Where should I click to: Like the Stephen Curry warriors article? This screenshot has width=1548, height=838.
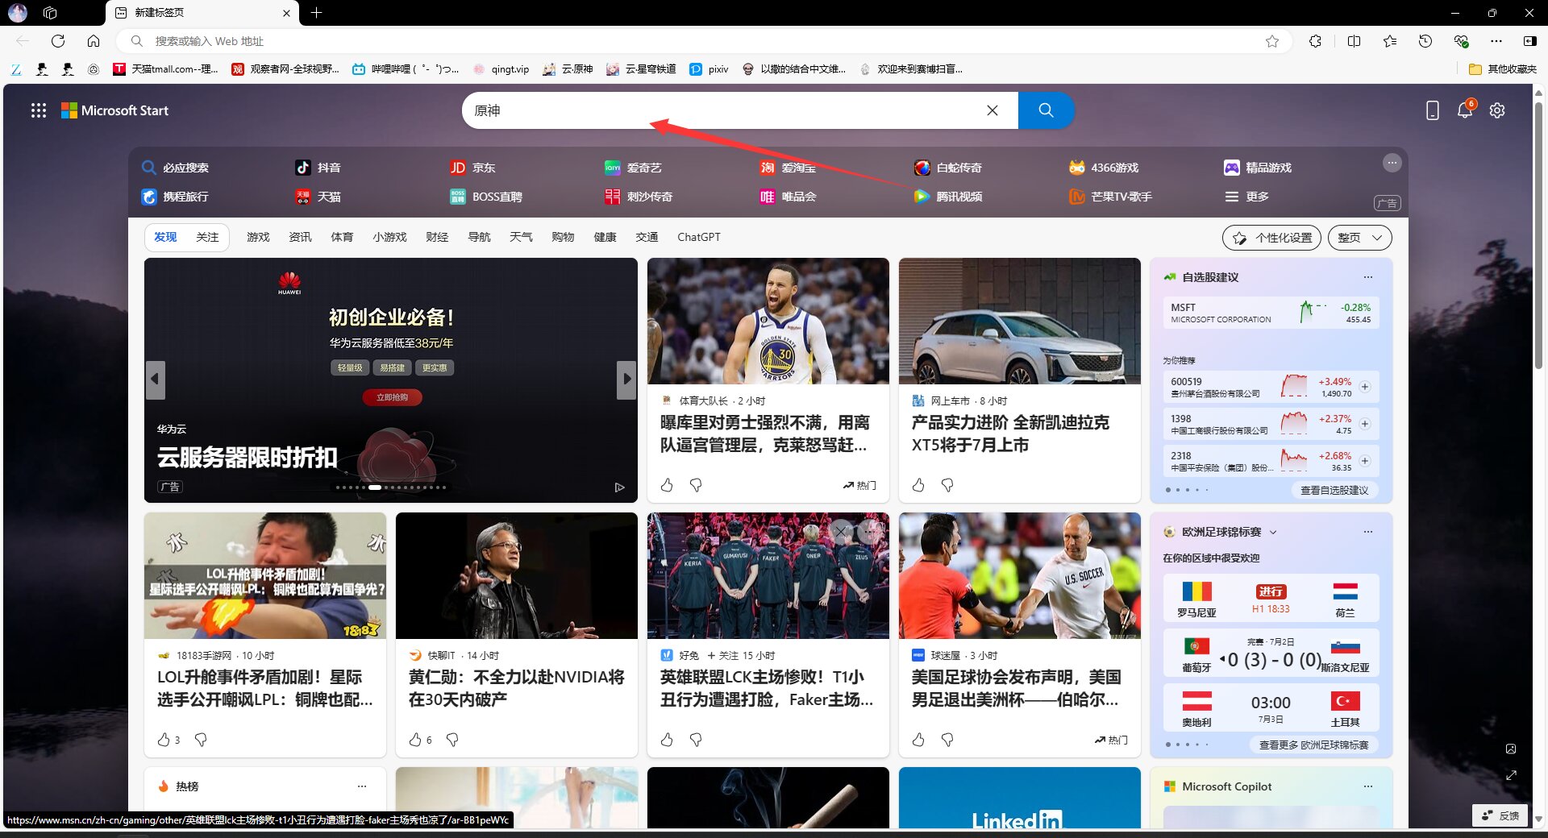coord(666,485)
